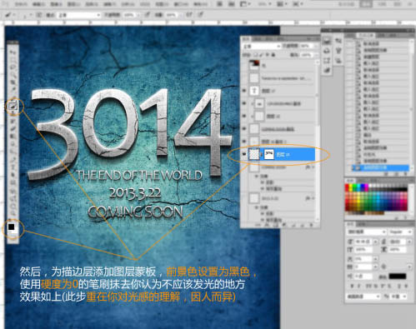Screen dimensions: 416x329
Task: Open layer blend mode dropdown in Layers panel
Action: tap(262, 46)
